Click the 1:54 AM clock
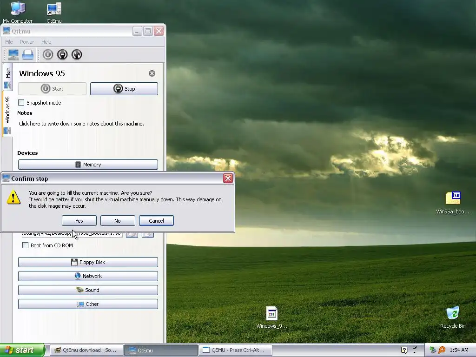The width and height of the screenshot is (476, 357). coord(459,350)
